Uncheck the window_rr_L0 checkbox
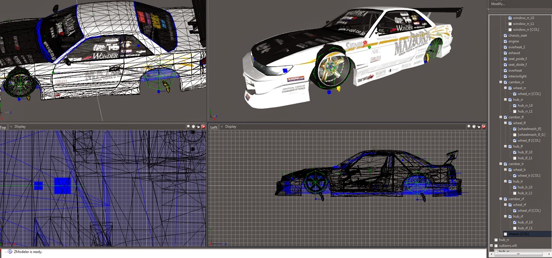 click(x=510, y=18)
